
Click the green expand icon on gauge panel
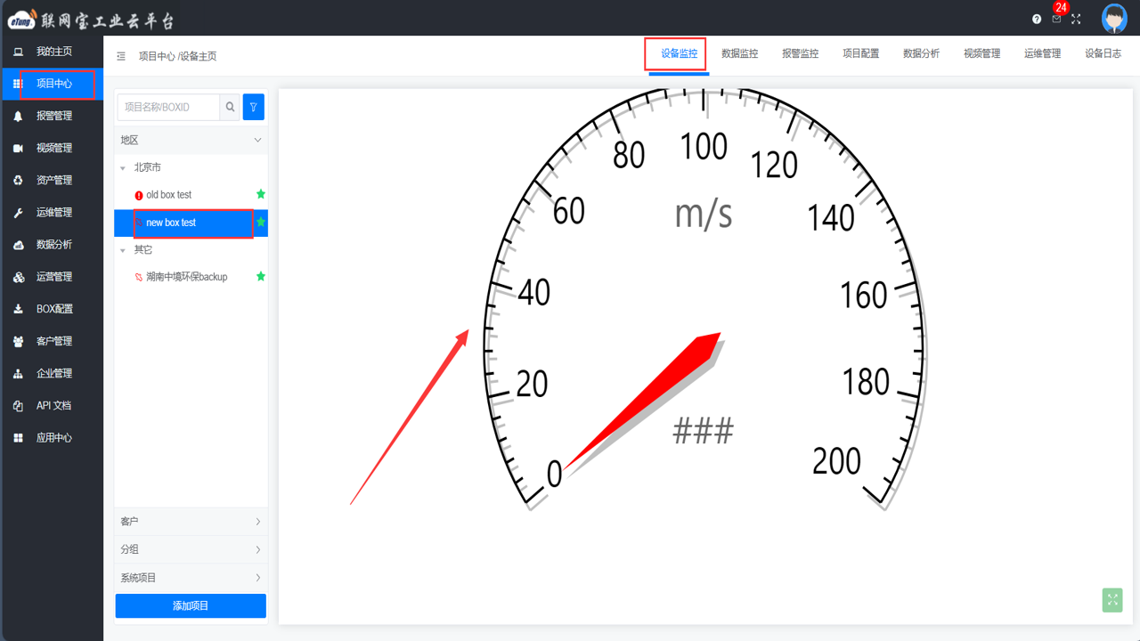click(x=1112, y=600)
